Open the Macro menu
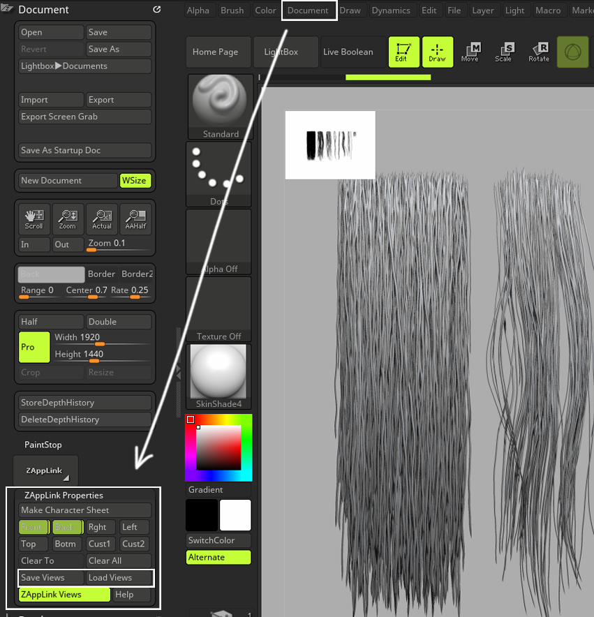 549,10
